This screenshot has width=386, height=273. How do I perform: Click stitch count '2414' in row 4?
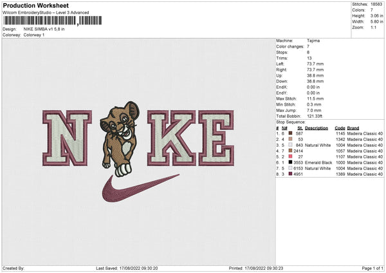(x=298, y=151)
